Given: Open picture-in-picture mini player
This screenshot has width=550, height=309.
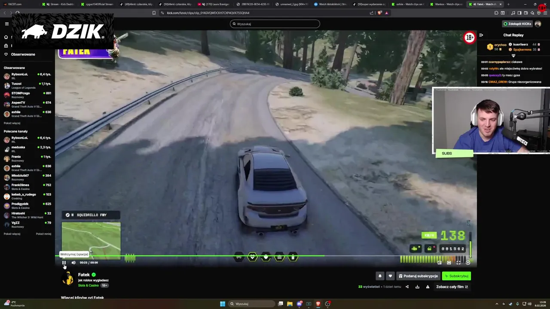Looking at the screenshot, I should tap(440, 263).
